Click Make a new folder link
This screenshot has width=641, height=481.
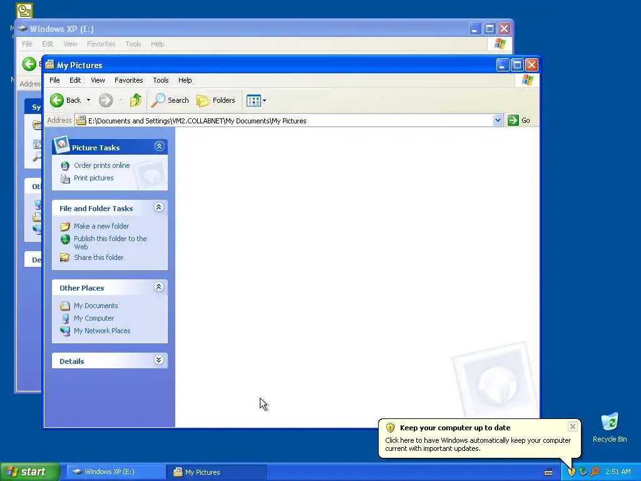pos(101,226)
